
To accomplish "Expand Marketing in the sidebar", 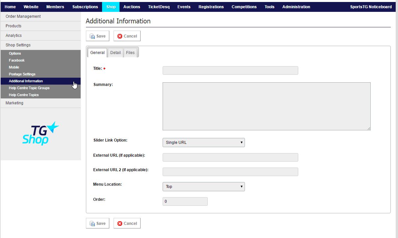I will pyautogui.click(x=40, y=103).
